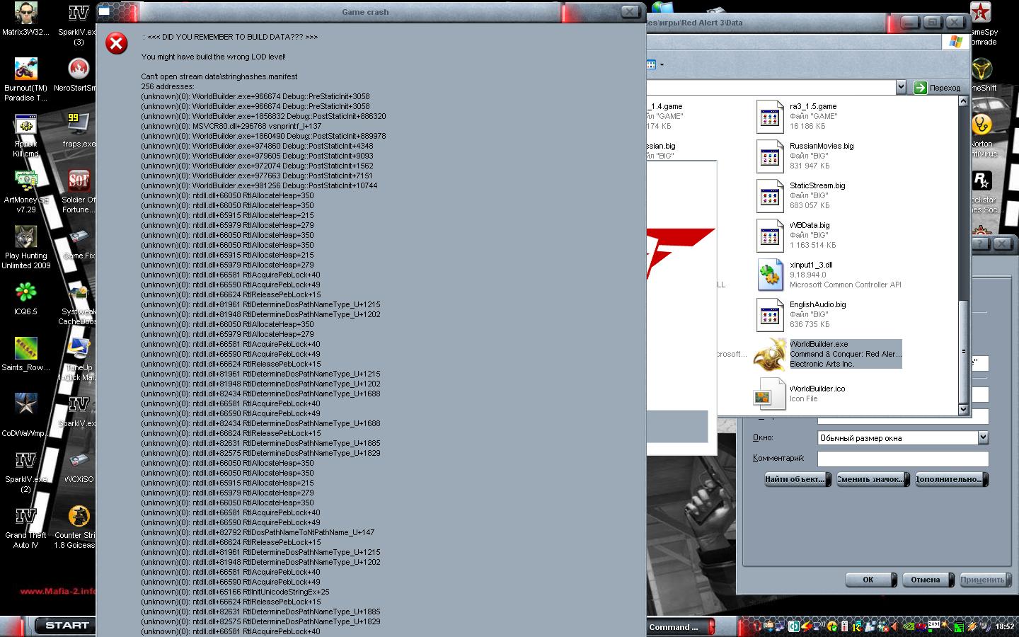Launch Grand Theft Auto IV shortcut
The width and height of the screenshot is (1019, 637).
[x=25, y=527]
